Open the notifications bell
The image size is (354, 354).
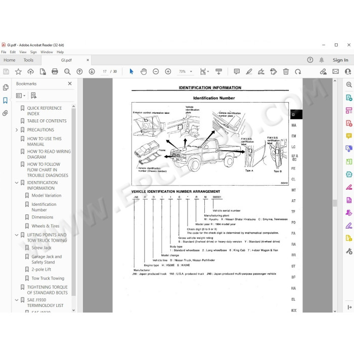pyautogui.click(x=322, y=60)
